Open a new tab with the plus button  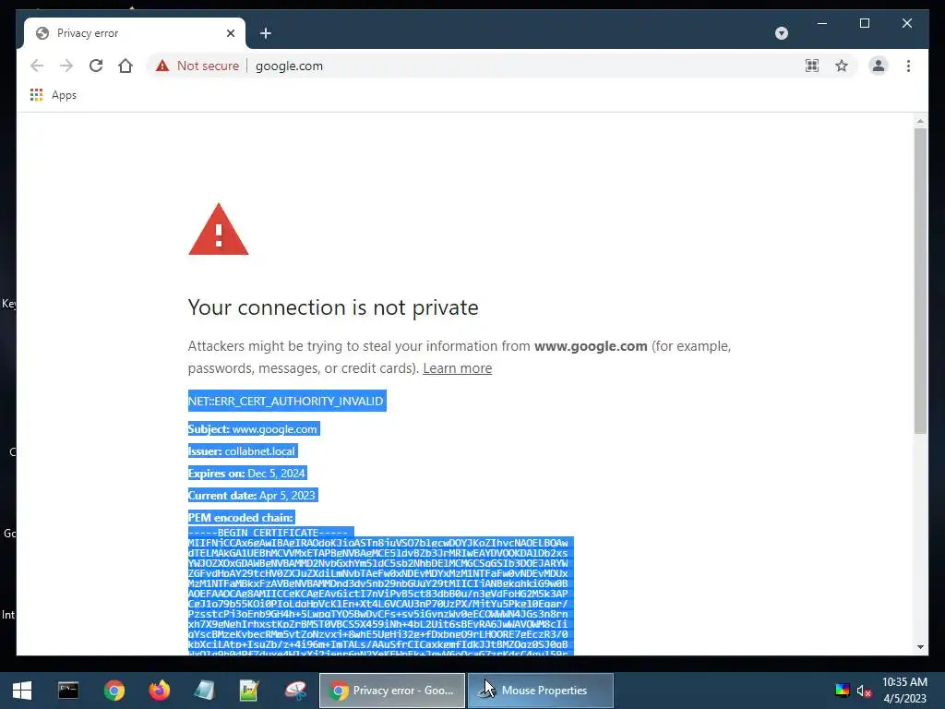click(266, 33)
